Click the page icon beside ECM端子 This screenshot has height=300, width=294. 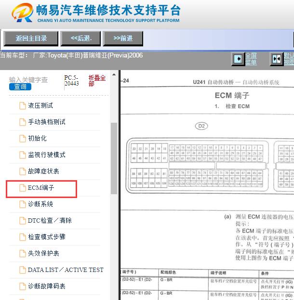pos(23,188)
